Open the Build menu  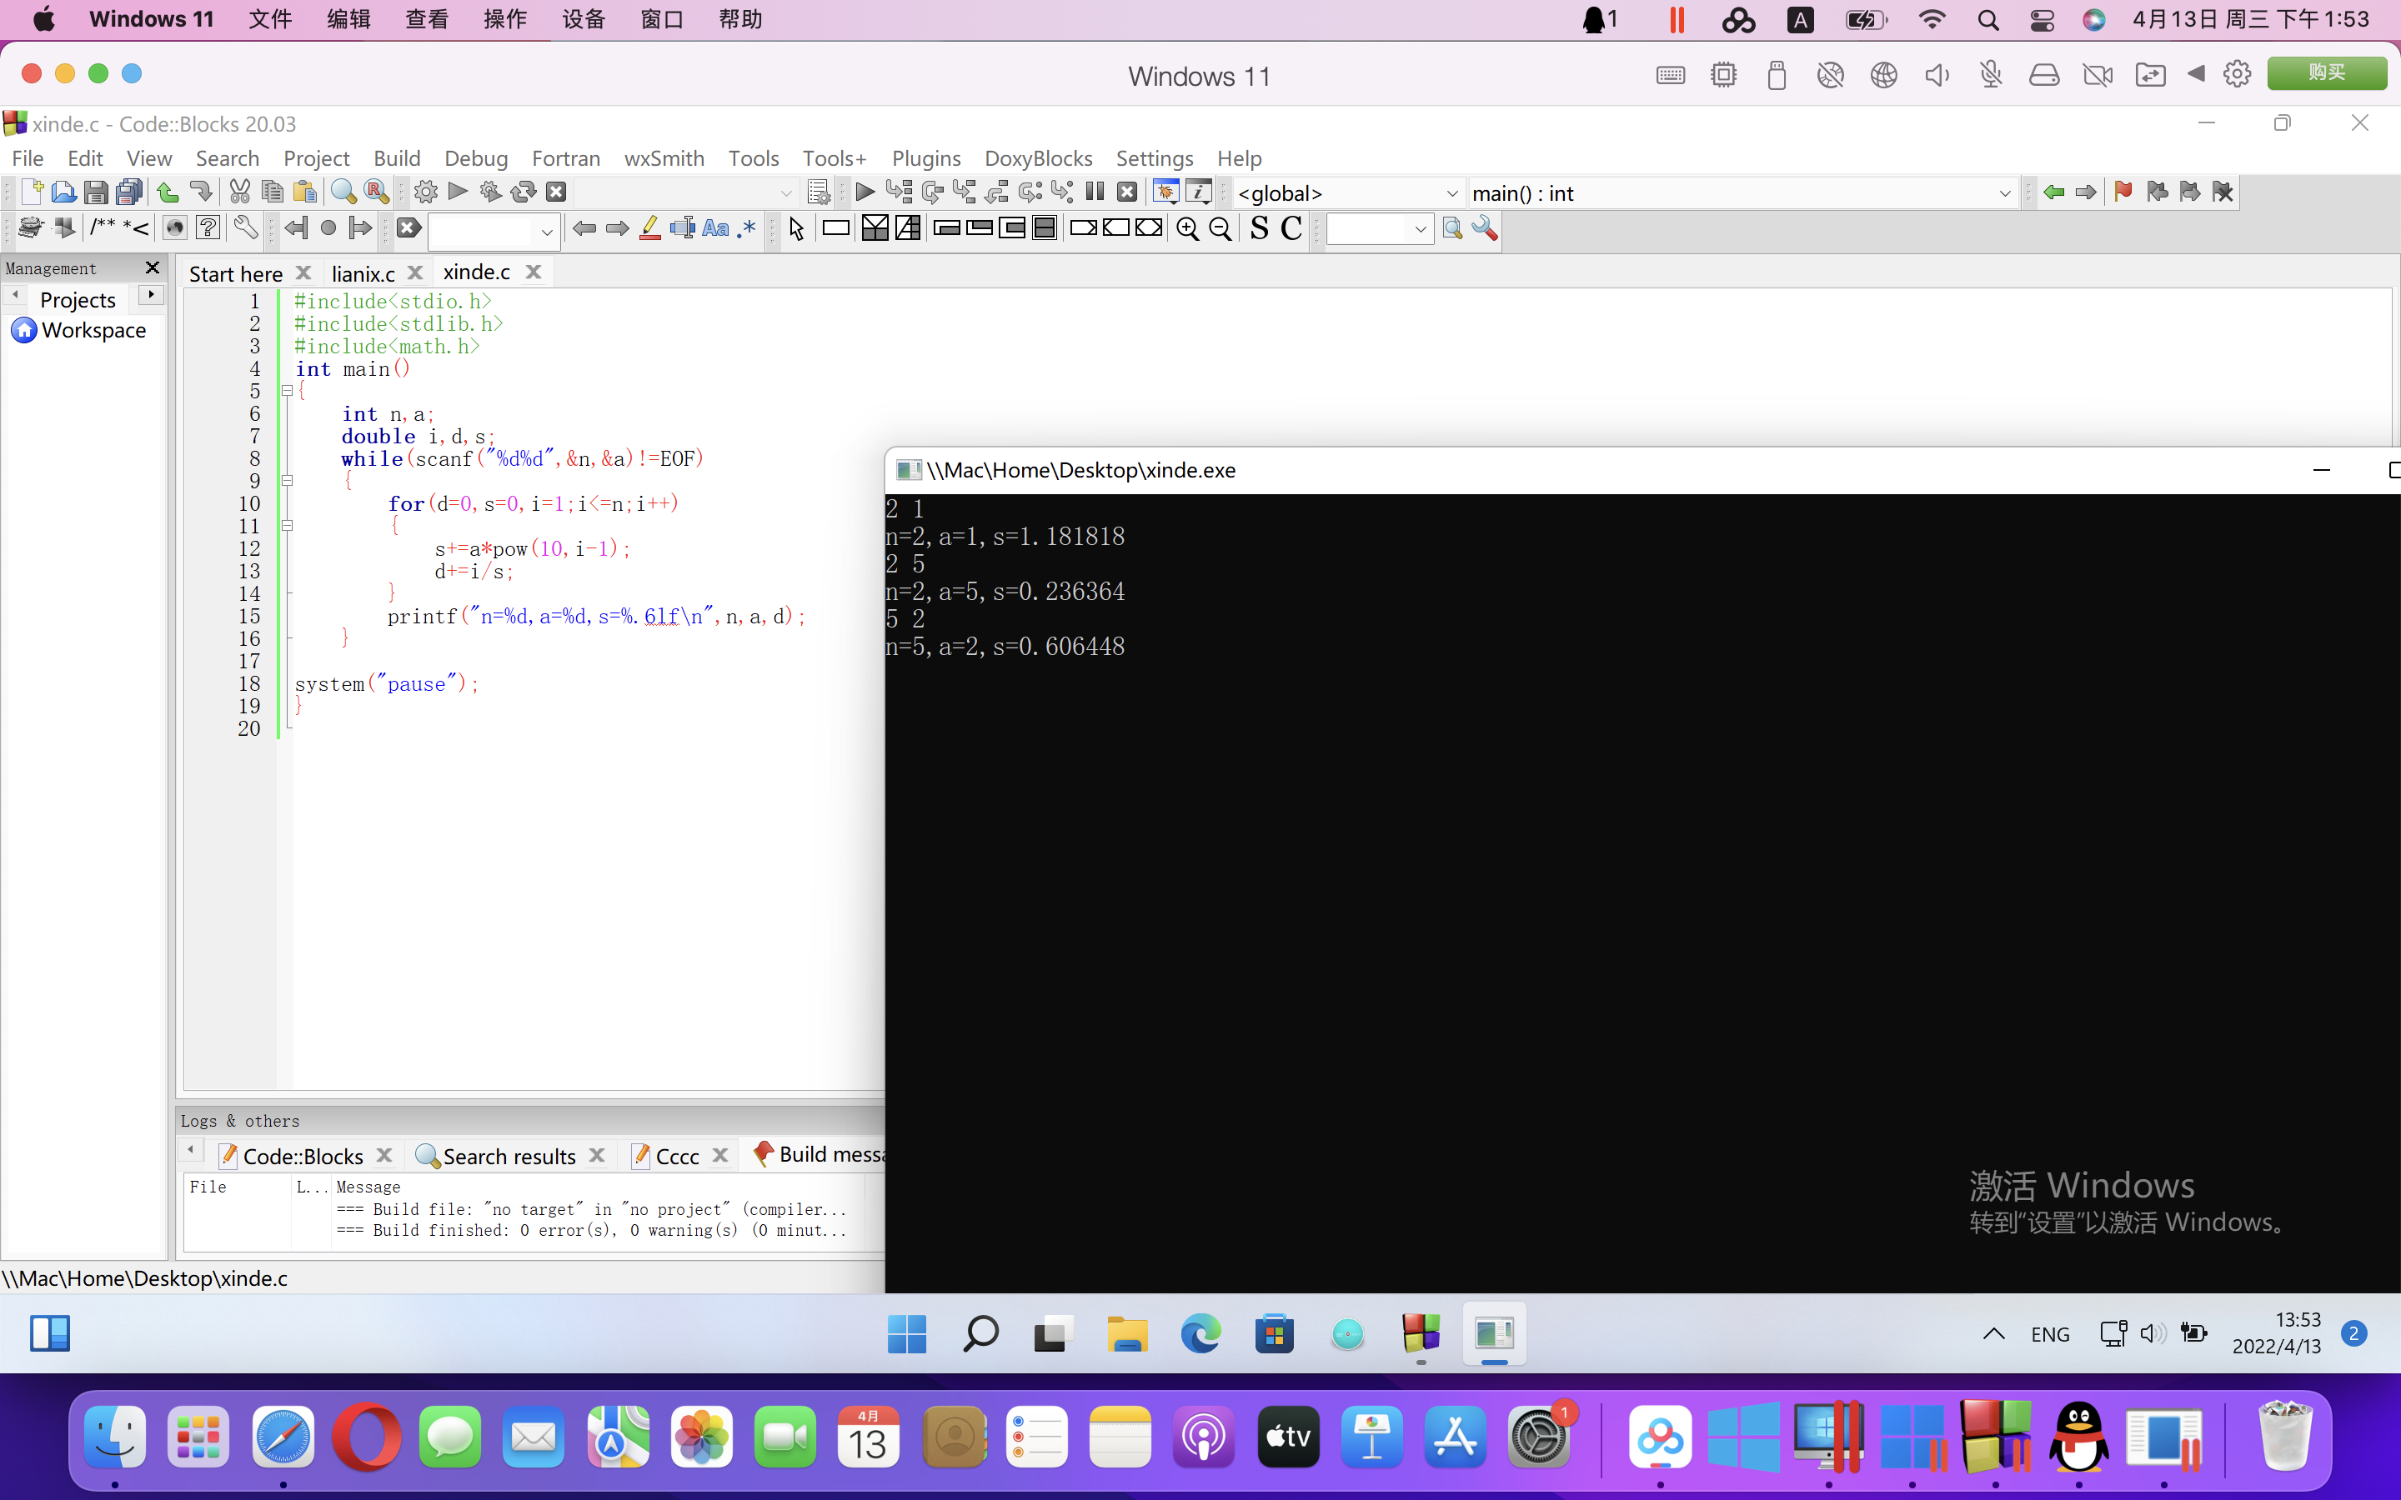click(397, 158)
